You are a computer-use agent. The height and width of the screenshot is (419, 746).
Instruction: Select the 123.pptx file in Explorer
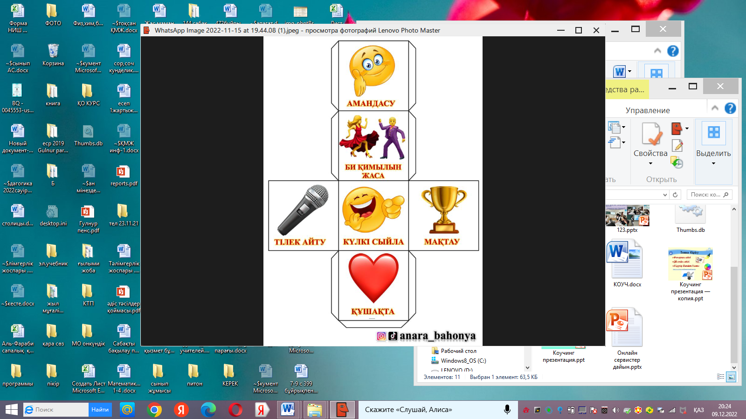click(x=627, y=219)
